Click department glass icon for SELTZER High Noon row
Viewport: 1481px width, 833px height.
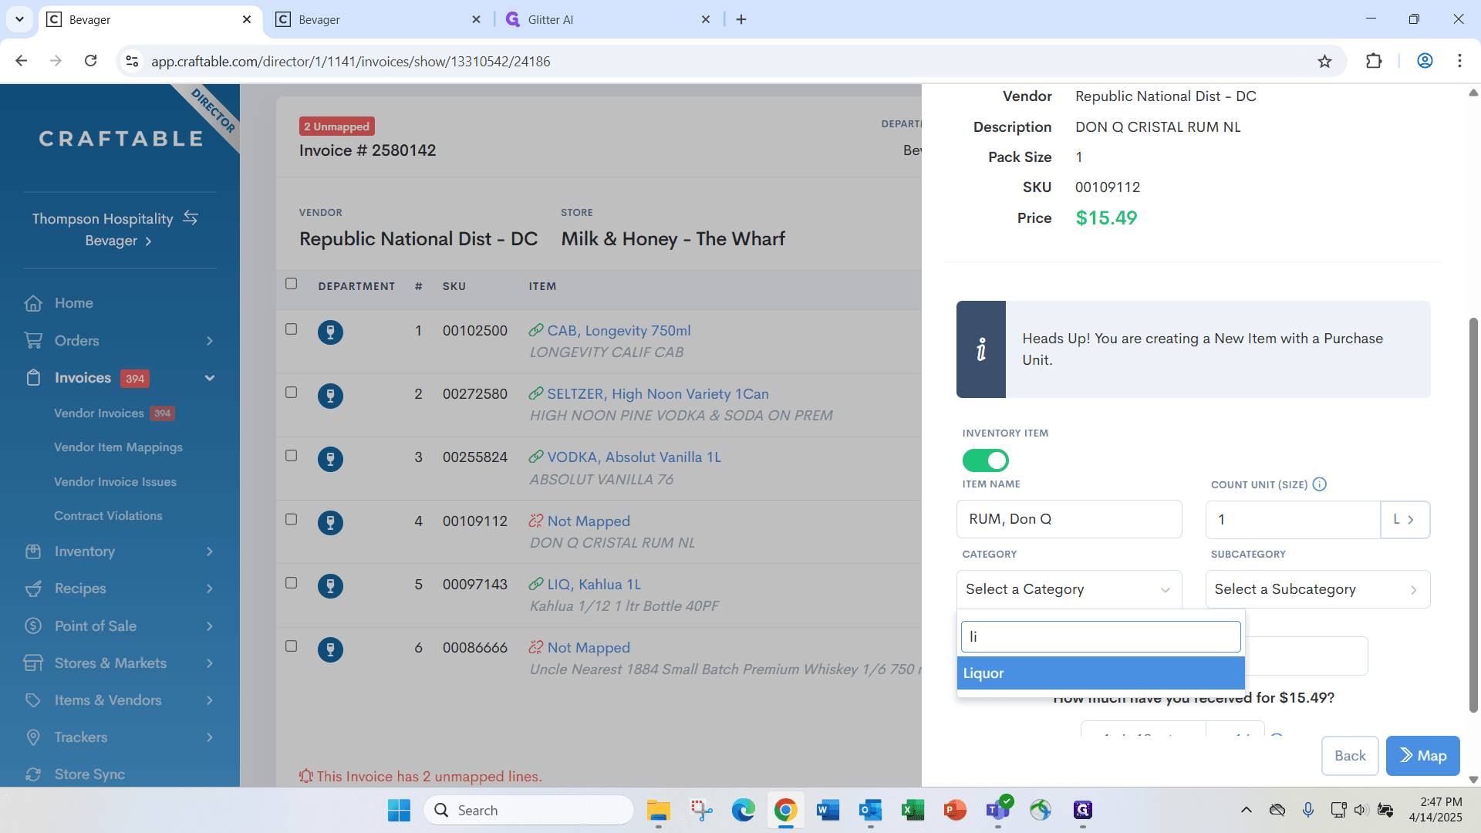pyautogui.click(x=330, y=396)
